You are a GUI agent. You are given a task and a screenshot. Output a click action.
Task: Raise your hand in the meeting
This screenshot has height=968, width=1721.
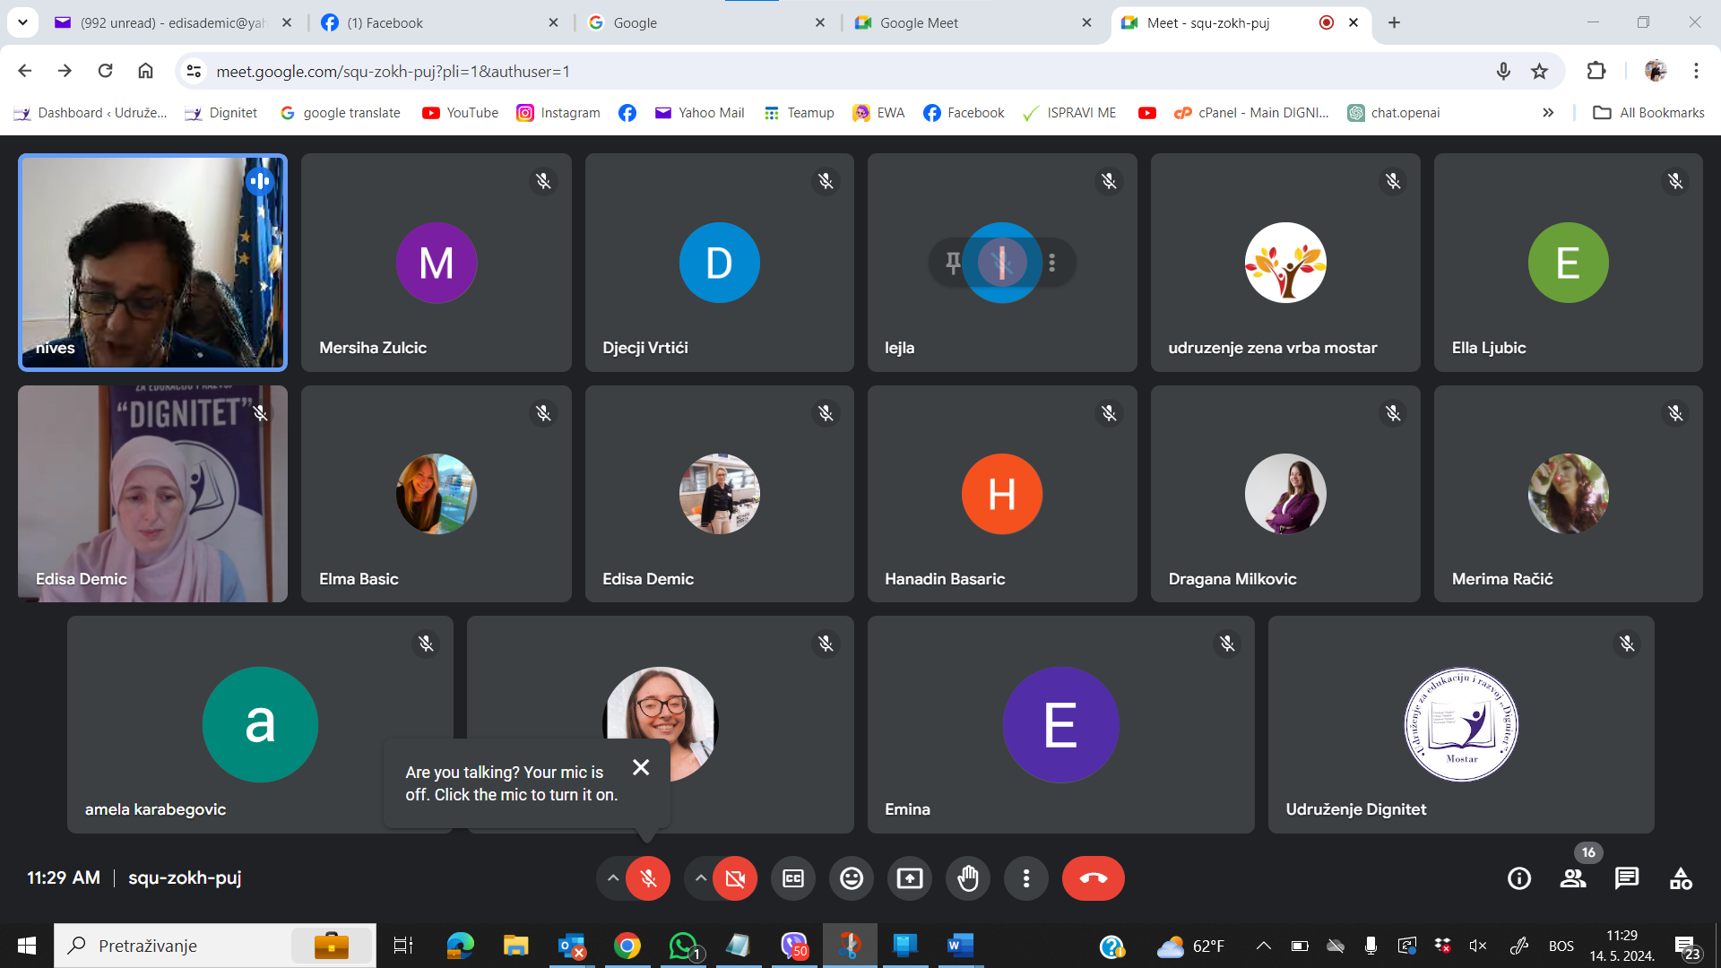click(968, 878)
